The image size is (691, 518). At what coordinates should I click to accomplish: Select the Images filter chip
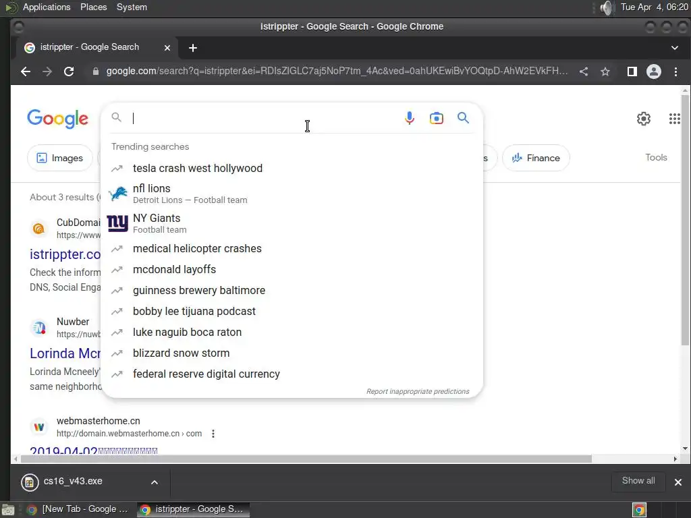click(x=60, y=158)
